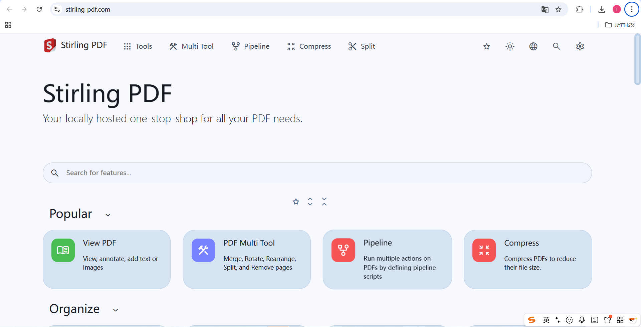Click the Stirling PDF logo icon

click(x=50, y=45)
